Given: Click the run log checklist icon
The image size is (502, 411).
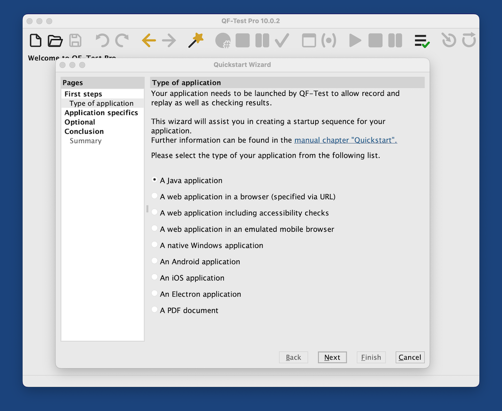Looking at the screenshot, I should (x=422, y=41).
